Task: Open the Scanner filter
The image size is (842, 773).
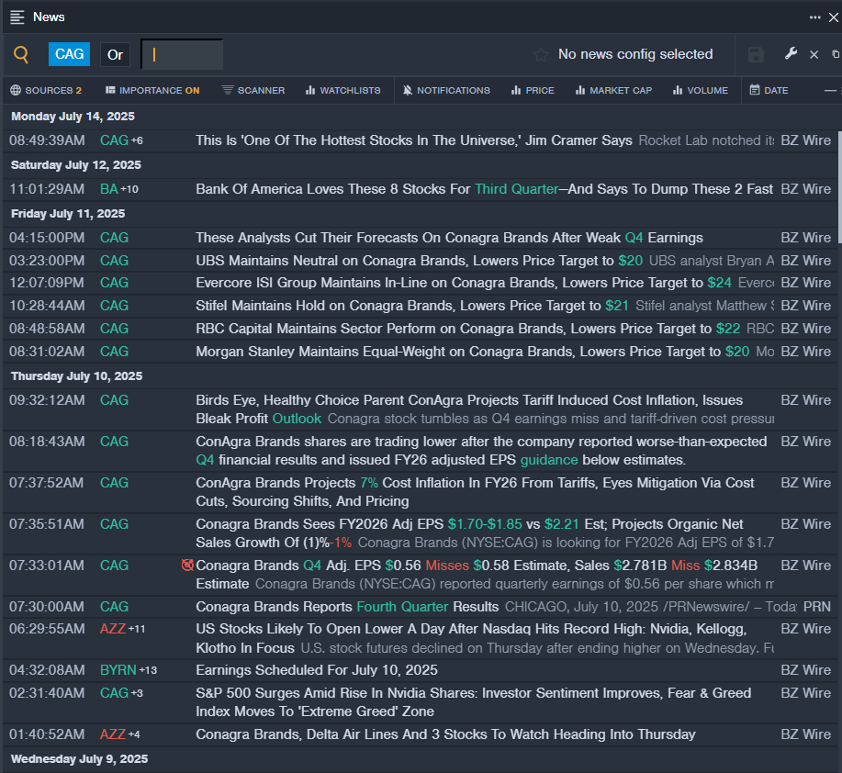Action: pyautogui.click(x=253, y=90)
